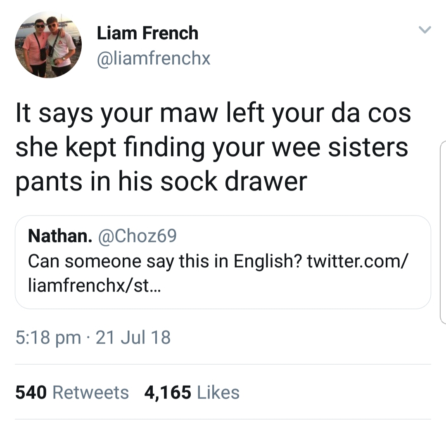This screenshot has height=422, width=446.
Task: Select the Nathan. name in quoted tweet
Action: click(x=60, y=236)
